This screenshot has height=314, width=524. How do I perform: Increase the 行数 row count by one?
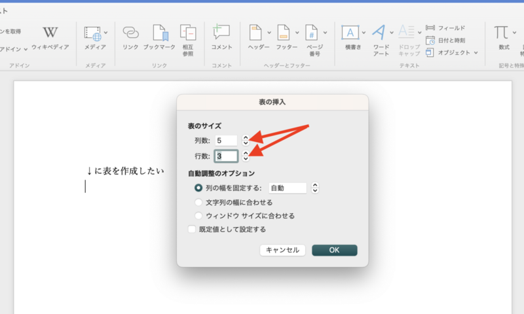point(246,153)
